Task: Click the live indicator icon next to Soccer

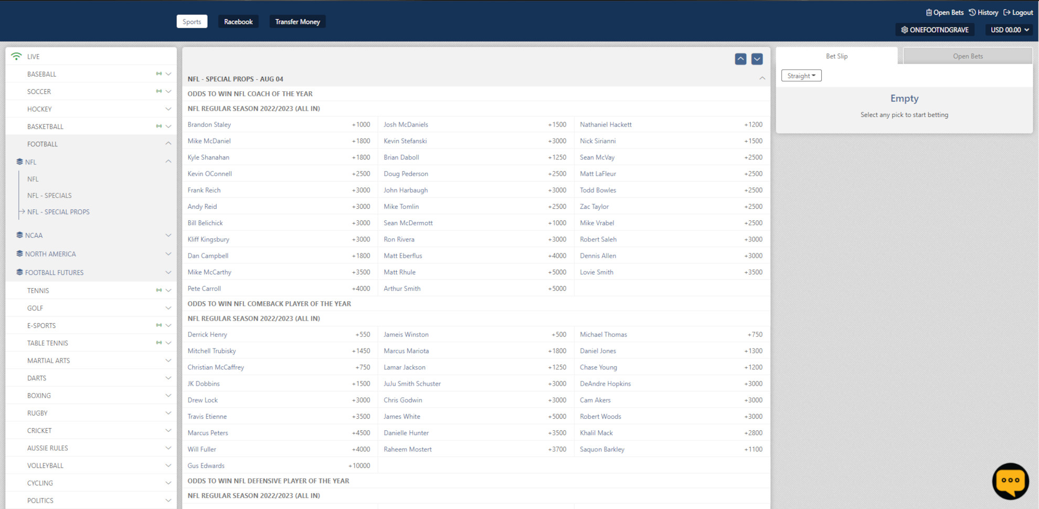Action: [158, 91]
